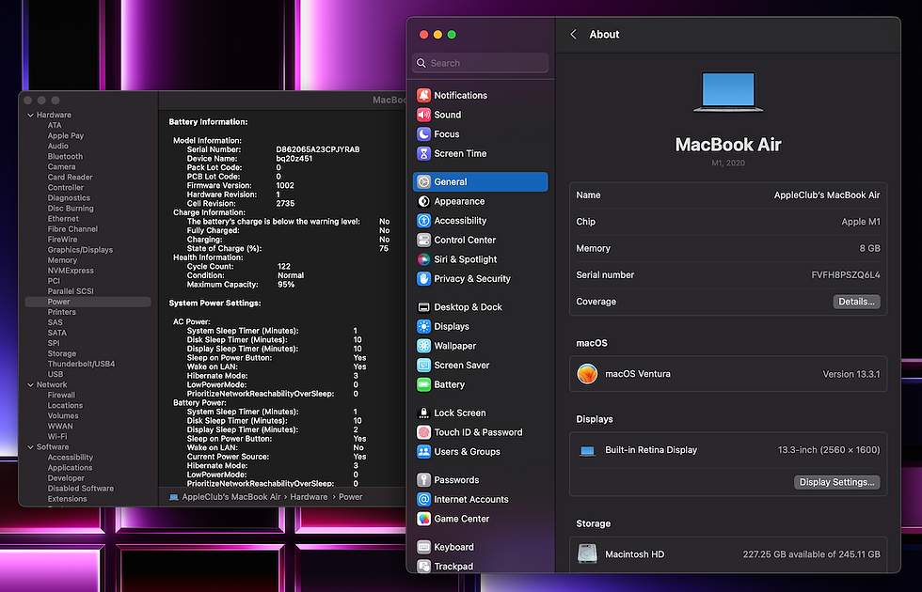The height and width of the screenshot is (592, 922).
Task: Select Desktop & Dock icon
Action: coord(423,307)
